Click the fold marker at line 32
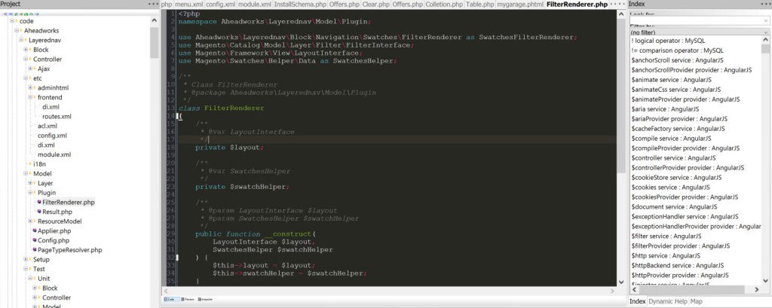Viewport: 772px width, 308px height. (179, 258)
